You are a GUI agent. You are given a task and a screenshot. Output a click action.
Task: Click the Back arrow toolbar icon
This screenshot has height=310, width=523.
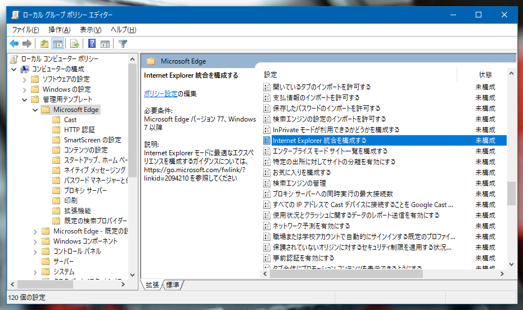coord(14,43)
